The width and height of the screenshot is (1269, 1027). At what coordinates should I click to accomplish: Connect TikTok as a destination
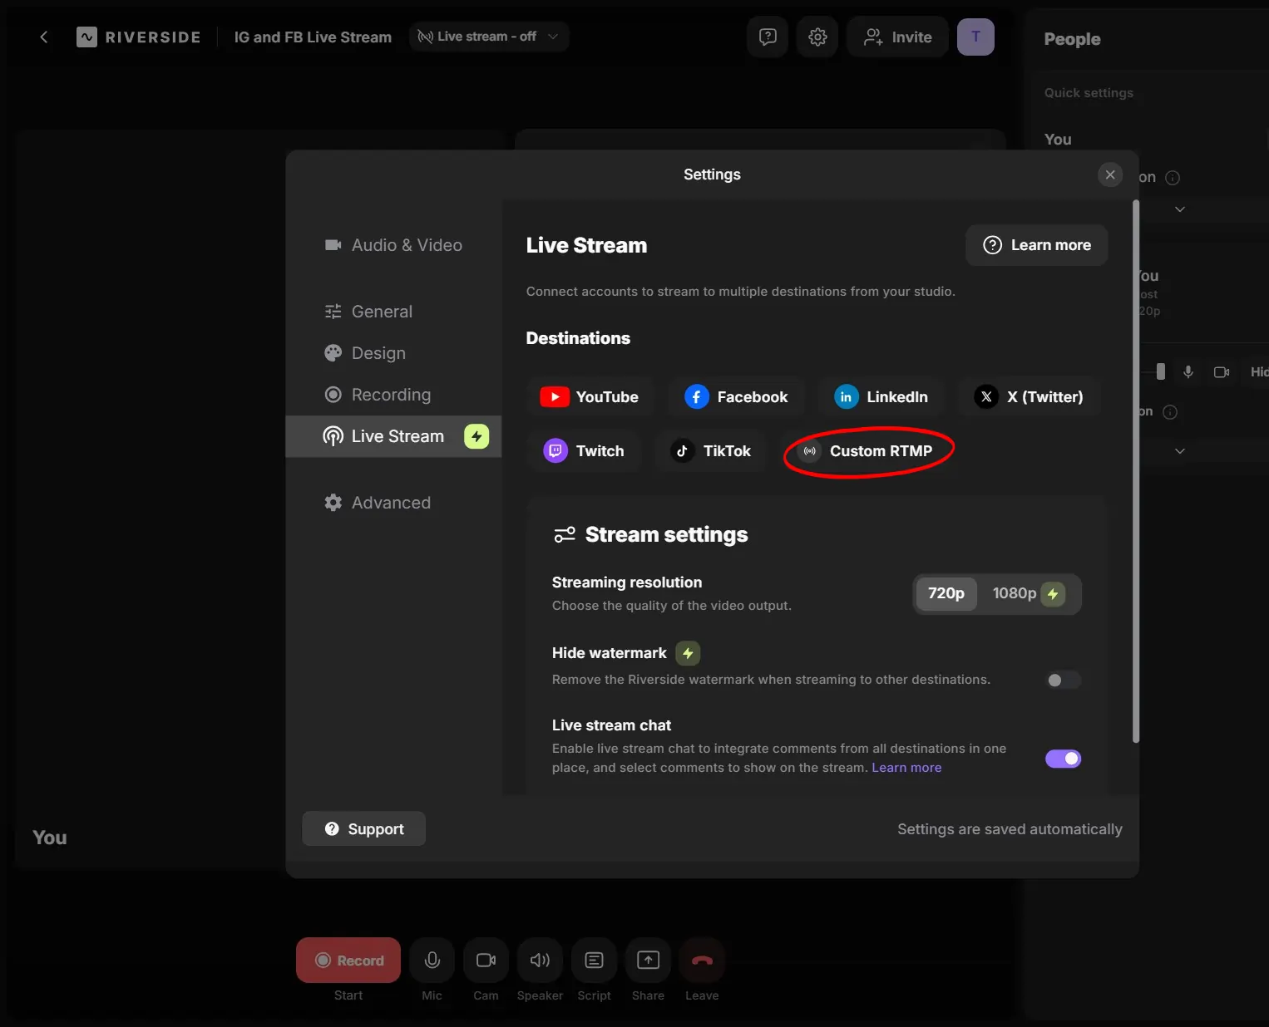711,451
